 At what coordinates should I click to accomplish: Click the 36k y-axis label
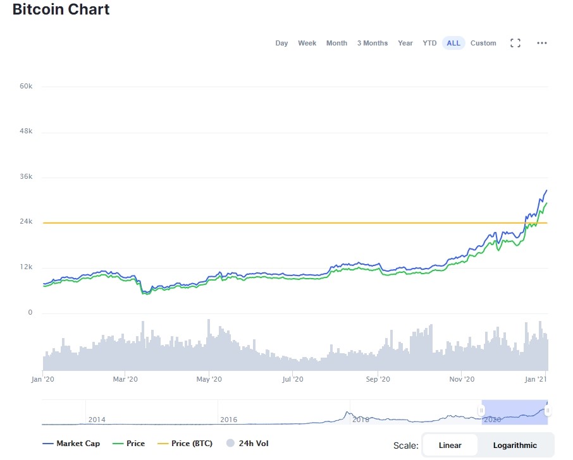pos(26,177)
